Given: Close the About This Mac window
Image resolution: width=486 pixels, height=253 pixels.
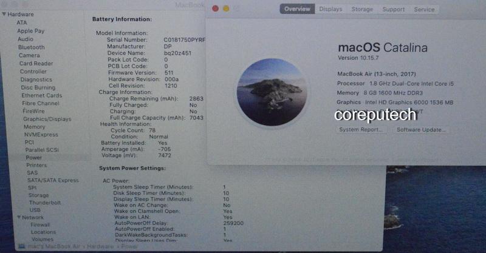Looking at the screenshot, I should pos(215,9).
